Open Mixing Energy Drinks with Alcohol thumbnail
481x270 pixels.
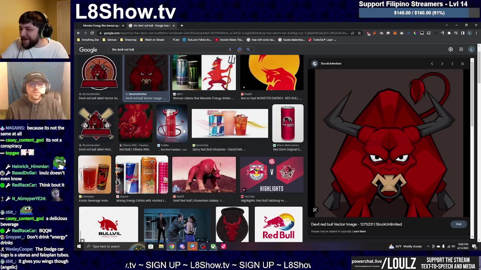[142, 175]
